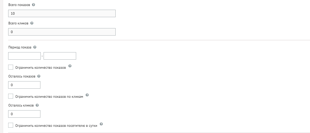Image resolution: width=310 pixels, height=133 pixels.
Task: Click the Осталось показов label text
Action: pyautogui.click(x=22, y=76)
